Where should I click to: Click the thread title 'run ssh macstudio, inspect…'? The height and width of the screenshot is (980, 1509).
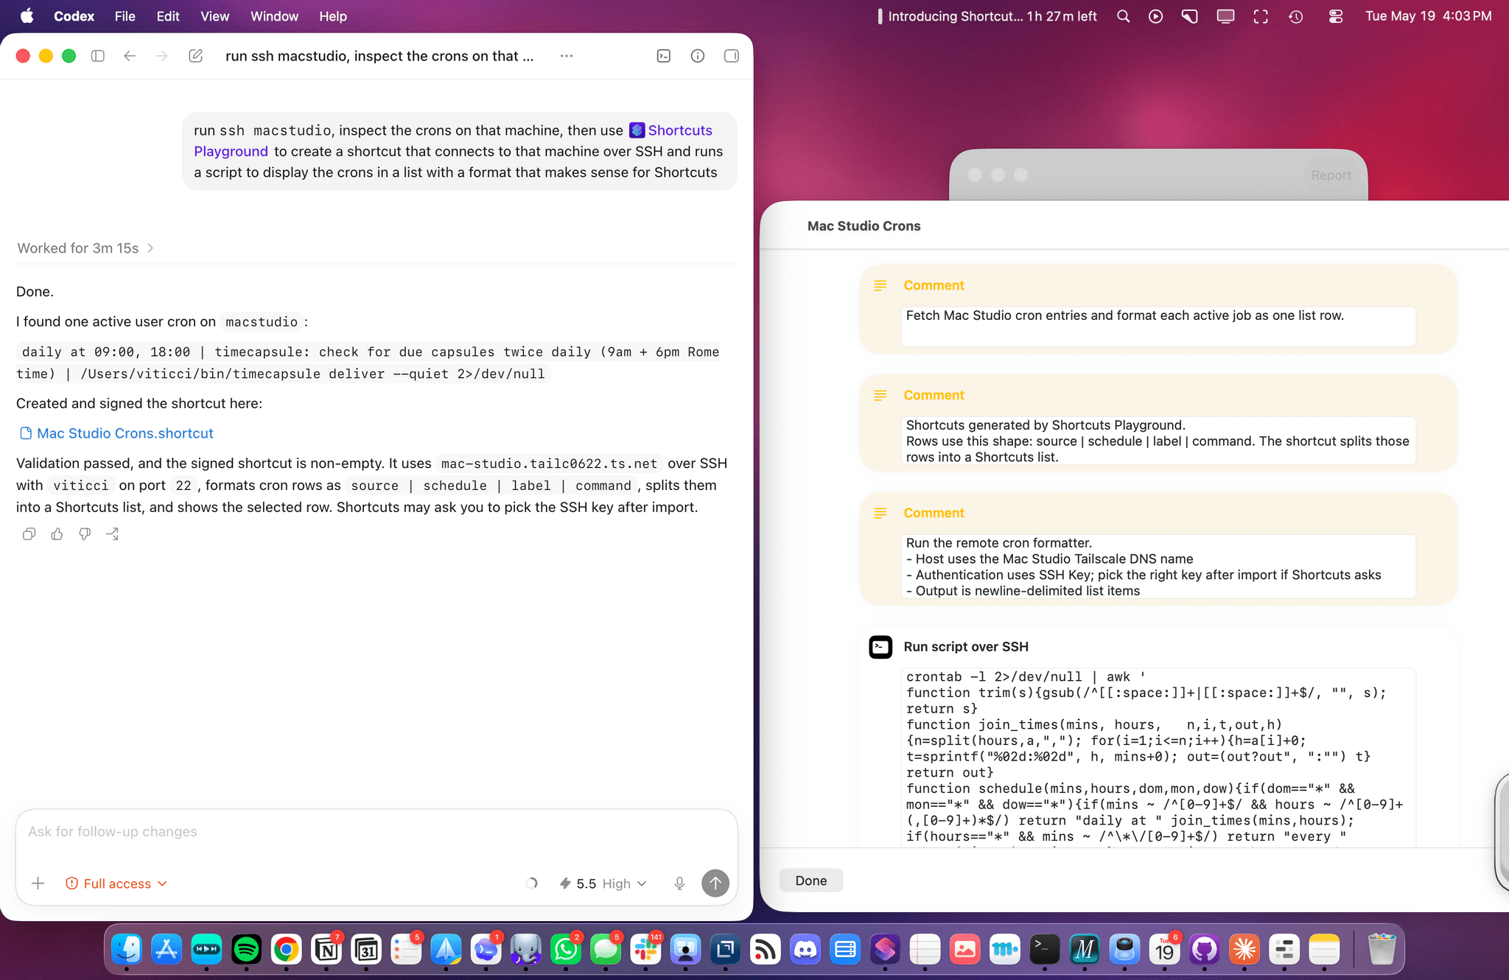click(379, 56)
